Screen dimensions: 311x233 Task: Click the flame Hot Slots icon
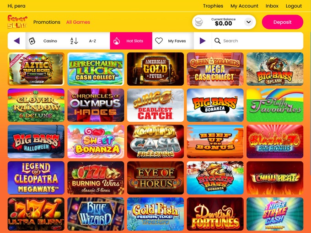pyautogui.click(x=117, y=41)
